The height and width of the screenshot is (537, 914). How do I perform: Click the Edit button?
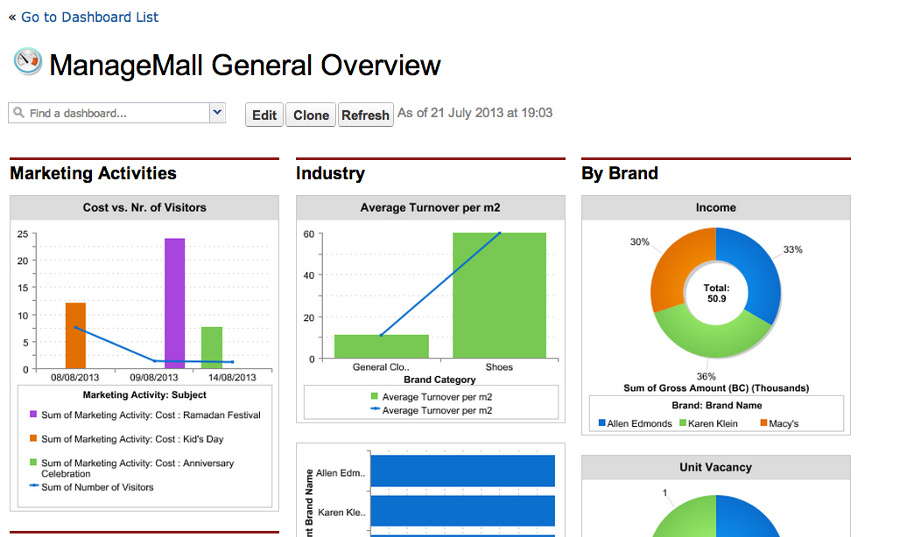point(264,115)
